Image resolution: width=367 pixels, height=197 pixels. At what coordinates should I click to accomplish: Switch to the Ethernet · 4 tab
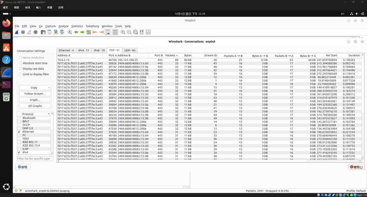66,50
